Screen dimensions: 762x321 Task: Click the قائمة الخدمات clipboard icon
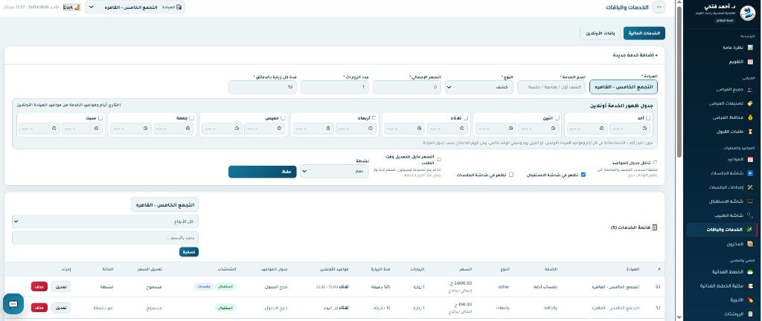pyautogui.click(x=655, y=227)
